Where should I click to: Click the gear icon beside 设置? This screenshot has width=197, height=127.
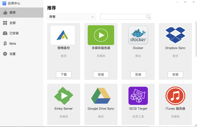(5, 54)
